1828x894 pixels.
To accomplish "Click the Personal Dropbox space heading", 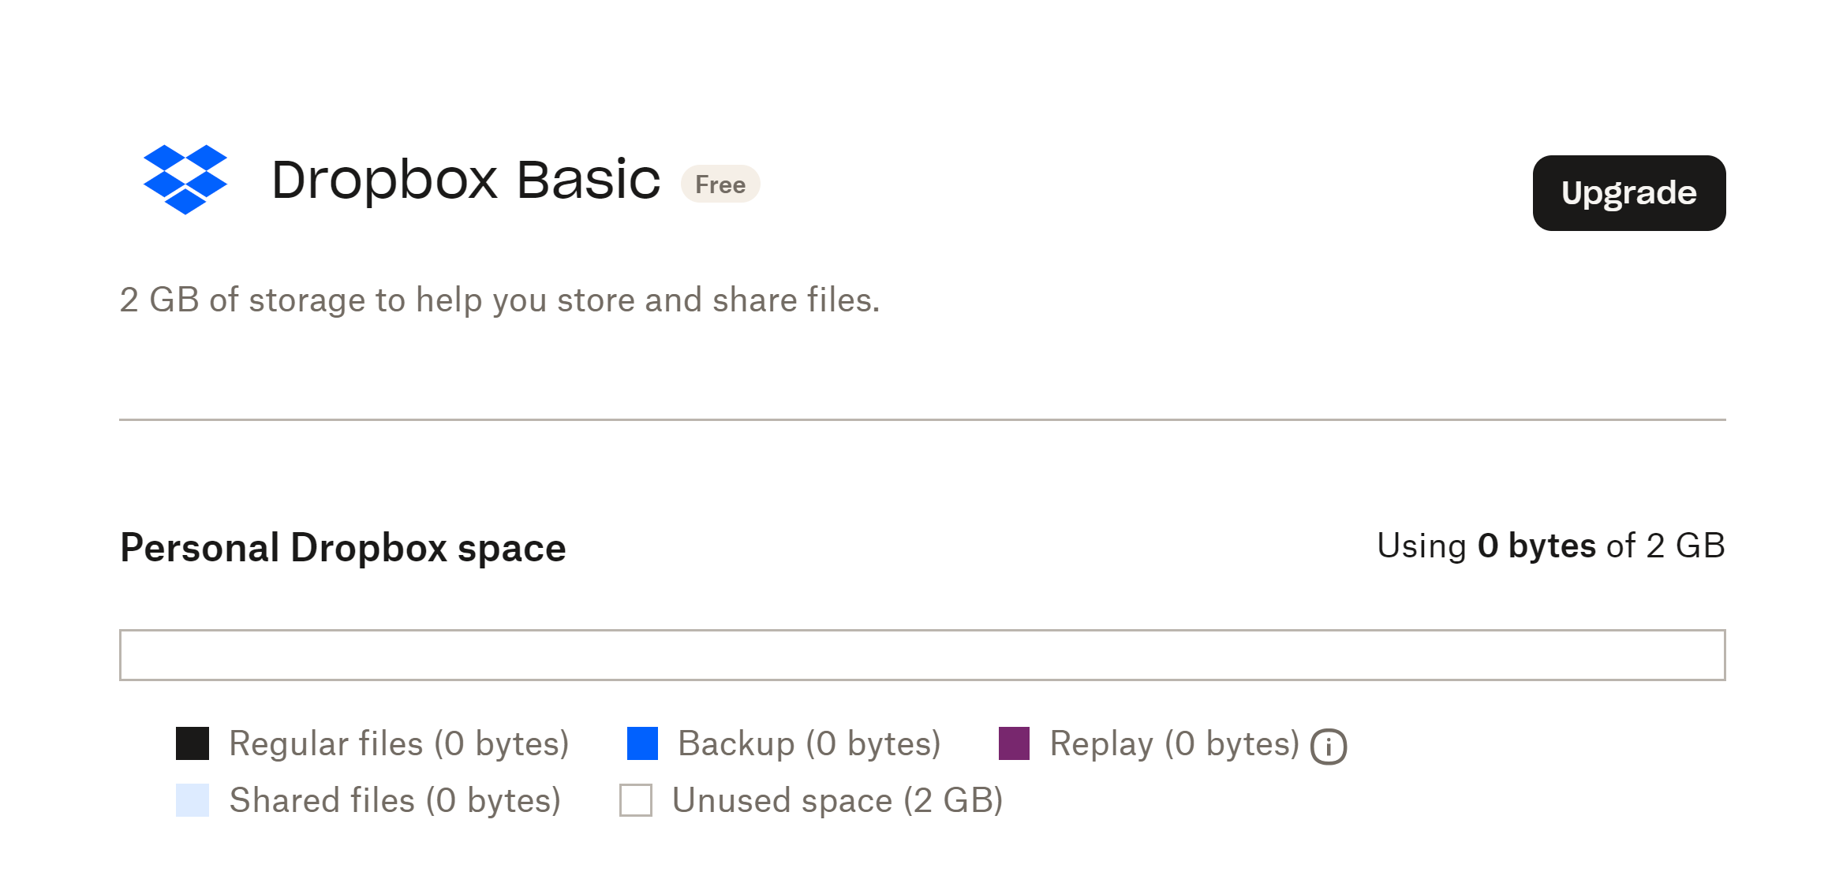I will point(343,547).
